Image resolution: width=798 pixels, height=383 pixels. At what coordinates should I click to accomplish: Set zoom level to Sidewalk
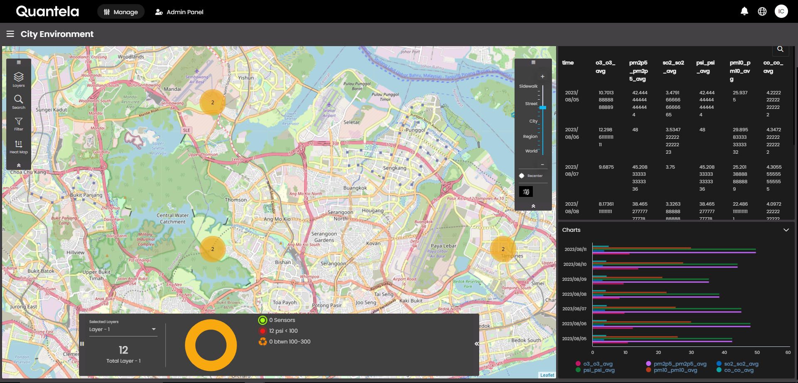point(528,86)
